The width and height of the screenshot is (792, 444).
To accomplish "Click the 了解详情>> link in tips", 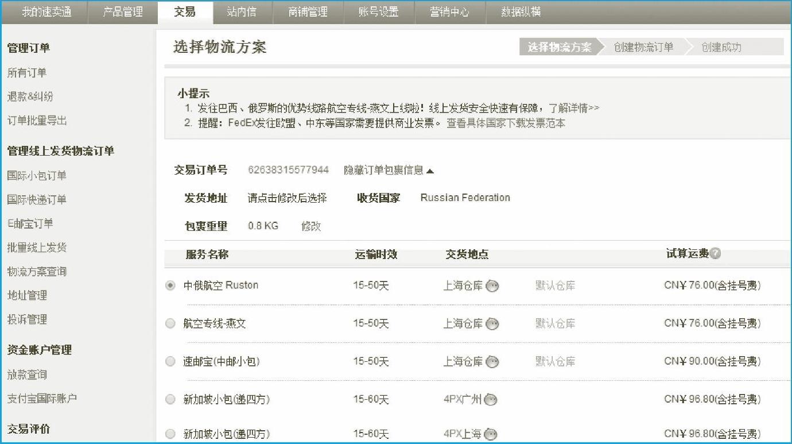I will click(x=574, y=107).
